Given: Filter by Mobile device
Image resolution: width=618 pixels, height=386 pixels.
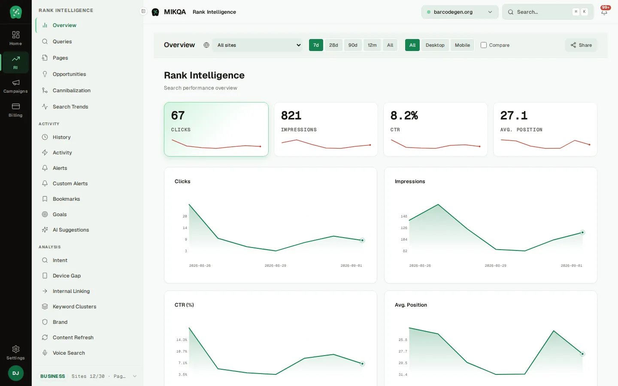Looking at the screenshot, I should 463,45.
